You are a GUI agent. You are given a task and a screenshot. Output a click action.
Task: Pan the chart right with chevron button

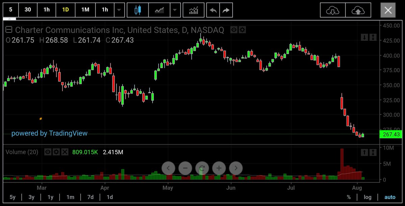tap(236, 168)
